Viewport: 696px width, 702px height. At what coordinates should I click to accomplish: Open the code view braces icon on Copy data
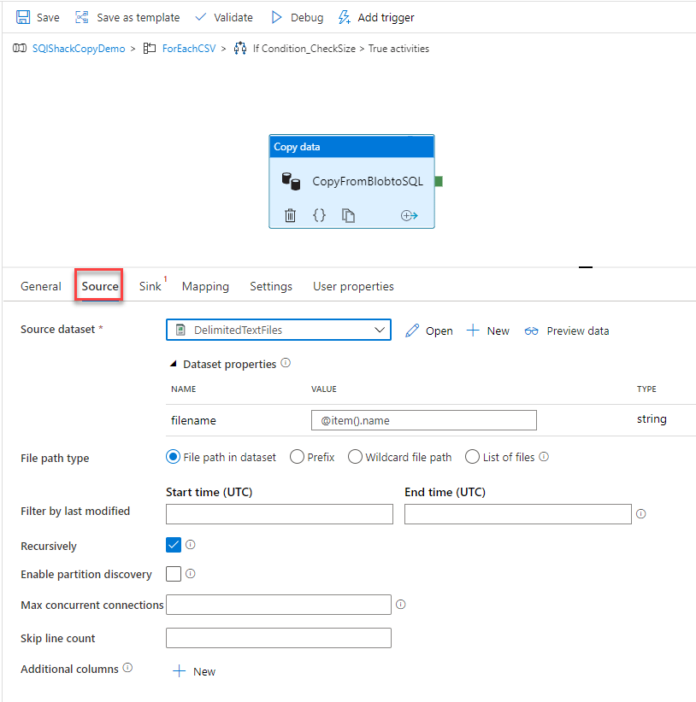(x=319, y=215)
